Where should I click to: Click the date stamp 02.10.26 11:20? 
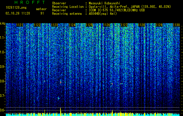click(x=18, y=13)
